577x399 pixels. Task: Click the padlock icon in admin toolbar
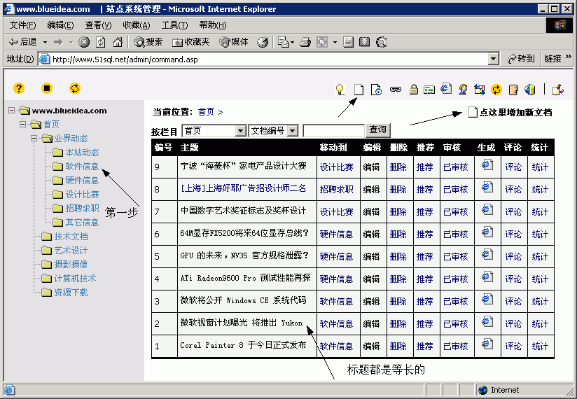[414, 90]
